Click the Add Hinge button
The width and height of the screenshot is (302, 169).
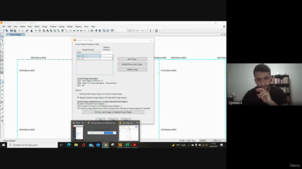coord(132,59)
